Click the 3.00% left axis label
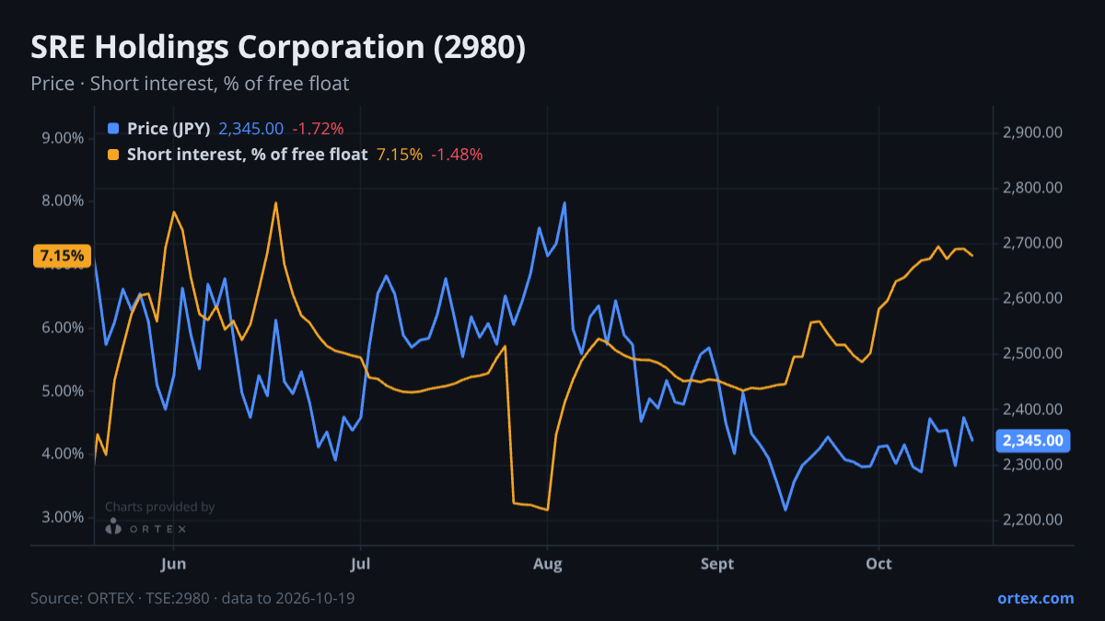 point(64,517)
